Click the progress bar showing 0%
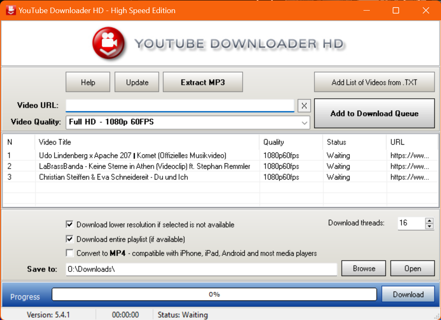The image size is (441, 320). coord(214,294)
